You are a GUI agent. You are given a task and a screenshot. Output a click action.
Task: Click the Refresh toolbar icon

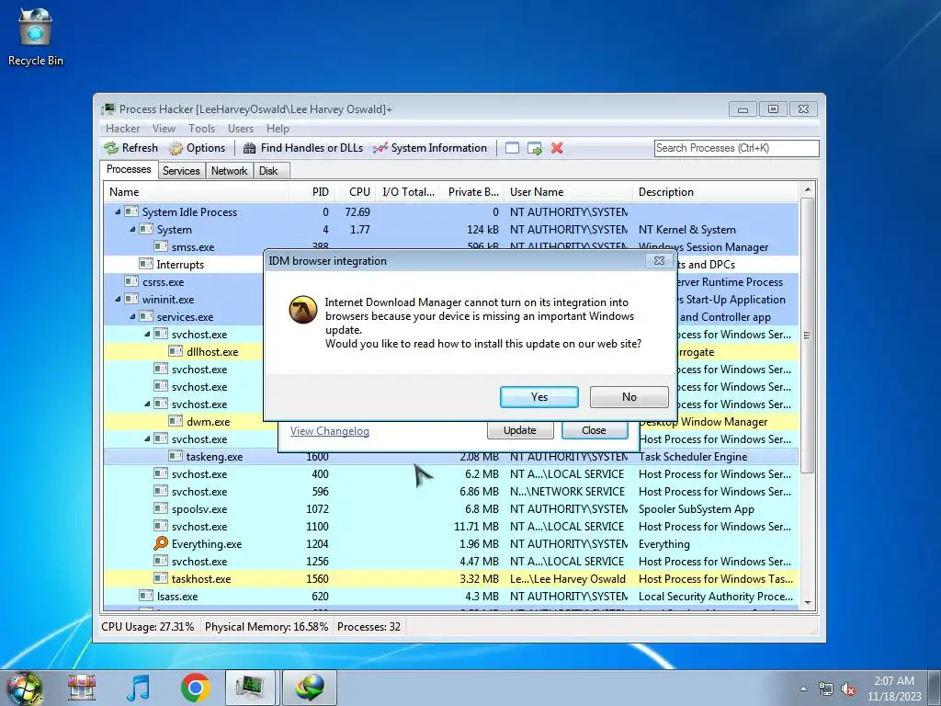(111, 148)
